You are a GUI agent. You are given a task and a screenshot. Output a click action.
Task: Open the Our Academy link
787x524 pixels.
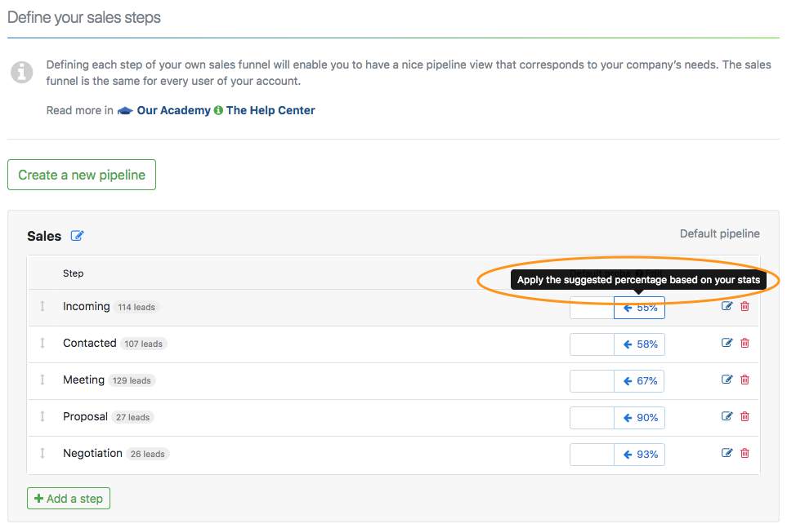click(173, 110)
